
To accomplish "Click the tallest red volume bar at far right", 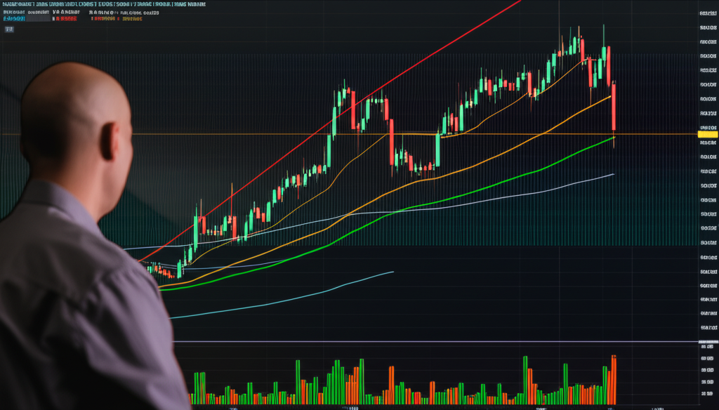I will (613, 379).
